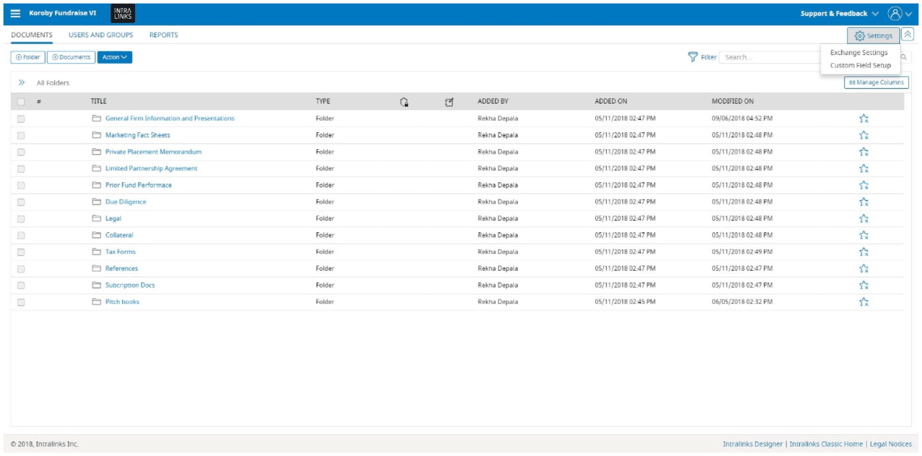Click the Settings gear button
Screen dimensions: 922x456
coord(873,36)
